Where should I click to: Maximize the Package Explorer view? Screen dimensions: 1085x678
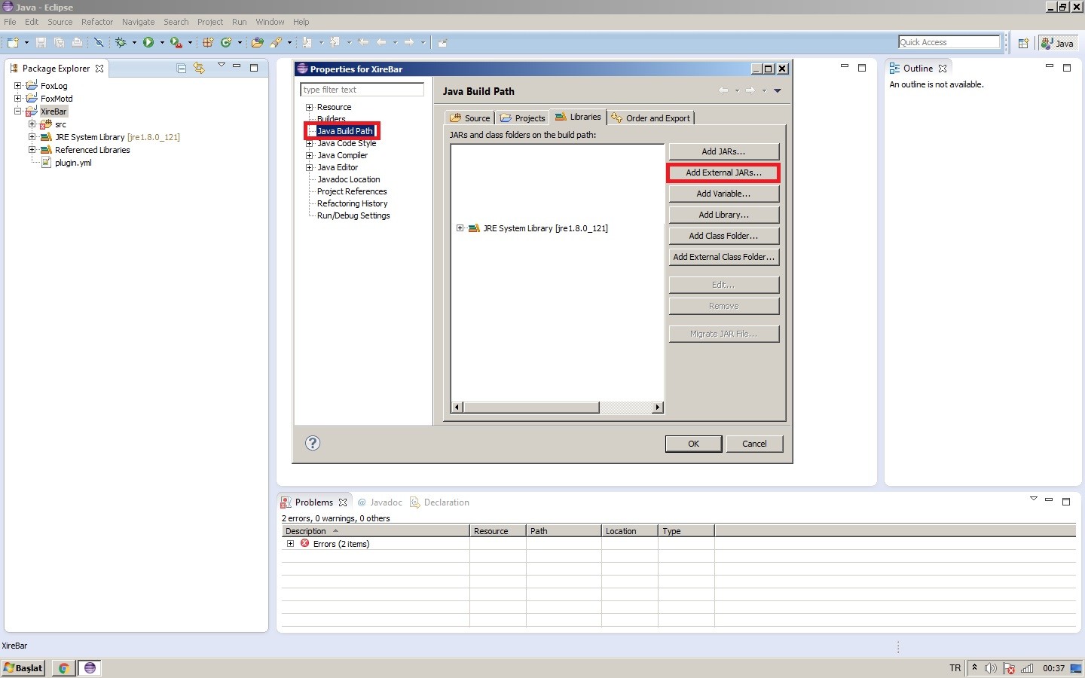click(x=254, y=67)
